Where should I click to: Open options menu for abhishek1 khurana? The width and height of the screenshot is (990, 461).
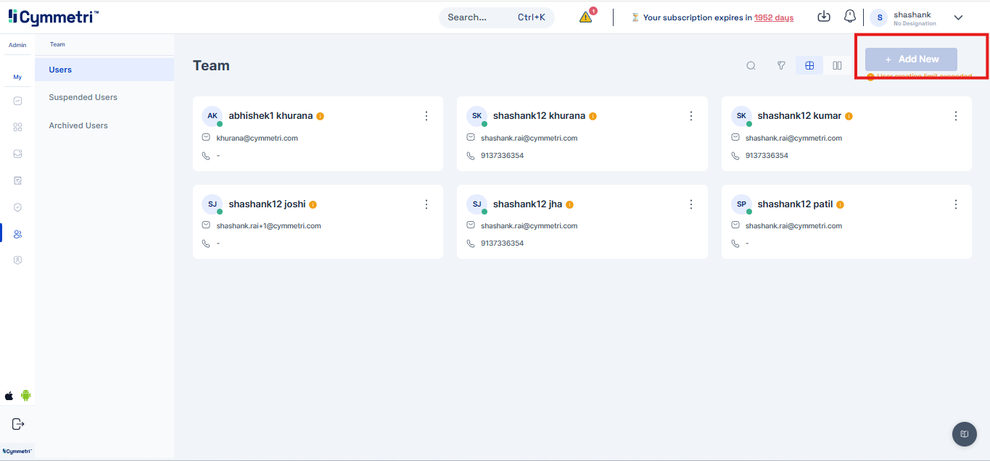[426, 116]
